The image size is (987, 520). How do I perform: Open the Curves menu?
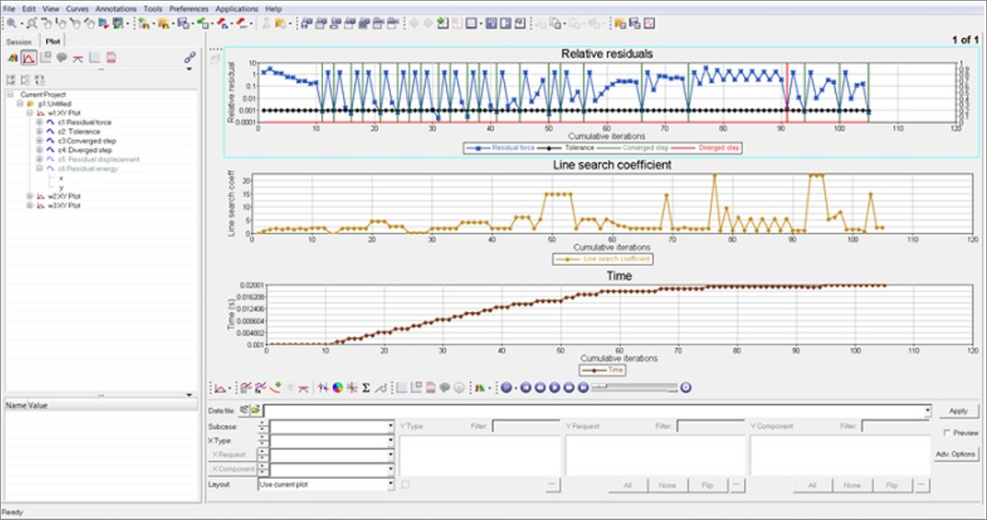77,8
